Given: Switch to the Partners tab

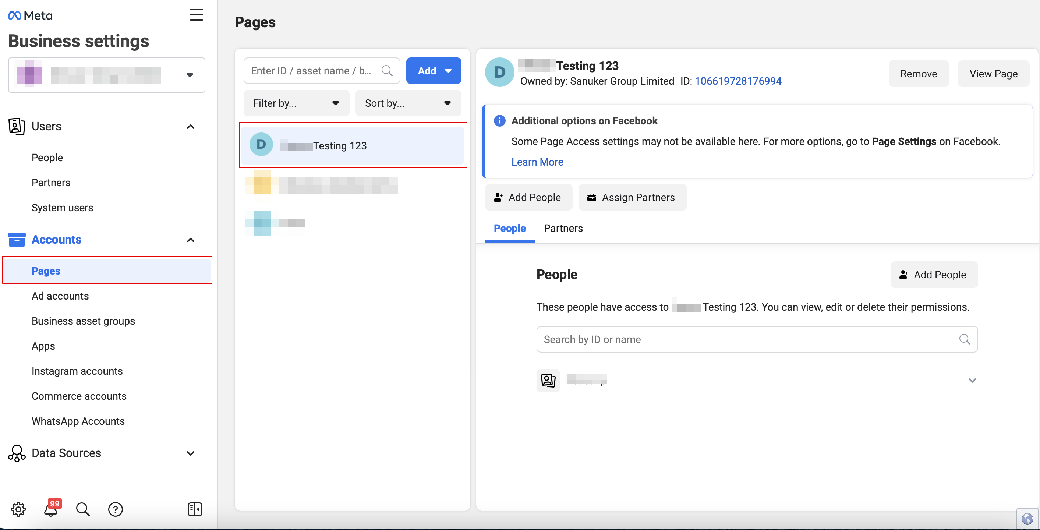Looking at the screenshot, I should click(x=563, y=229).
